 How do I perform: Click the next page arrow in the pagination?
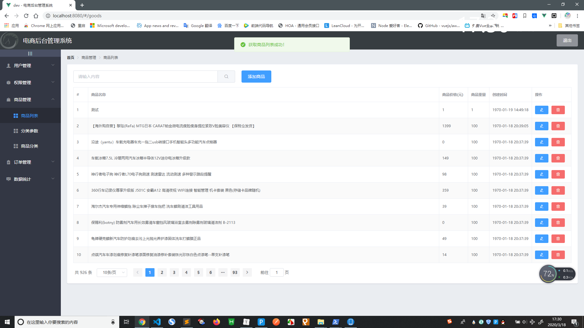pyautogui.click(x=247, y=272)
